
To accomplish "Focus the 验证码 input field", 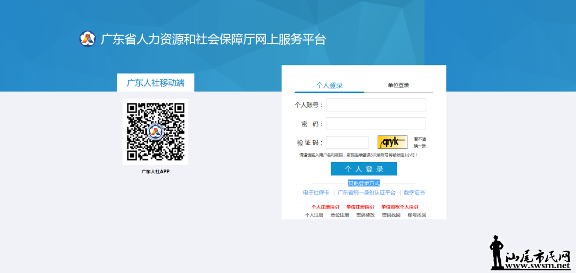I will [x=347, y=142].
